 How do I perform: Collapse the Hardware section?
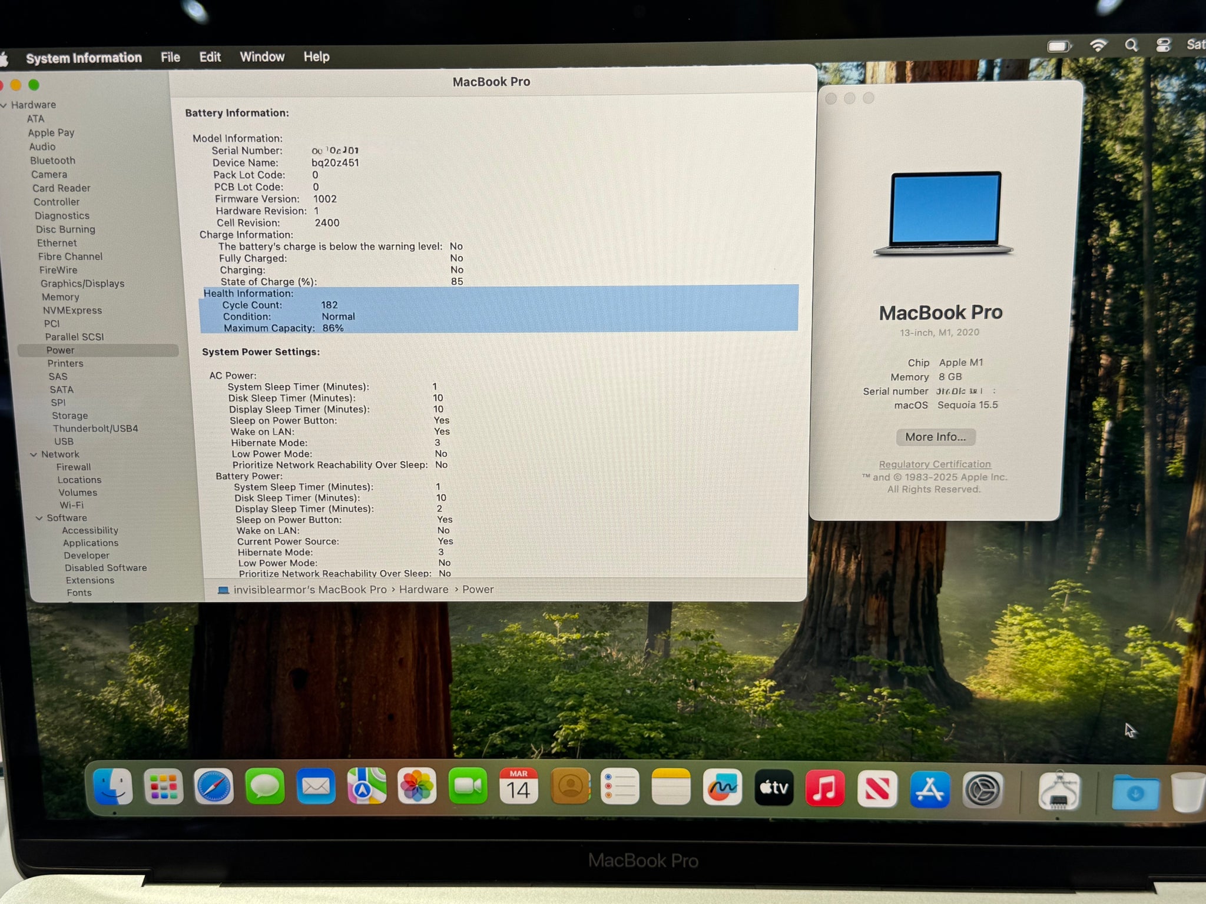click(x=4, y=105)
